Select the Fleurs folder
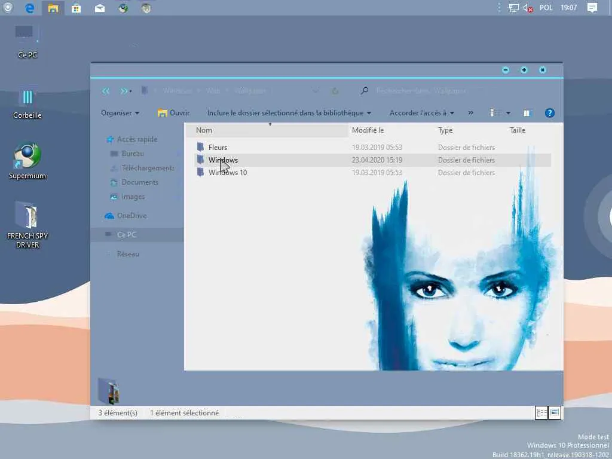Screen dimensions: 612x459 pyautogui.click(x=218, y=147)
